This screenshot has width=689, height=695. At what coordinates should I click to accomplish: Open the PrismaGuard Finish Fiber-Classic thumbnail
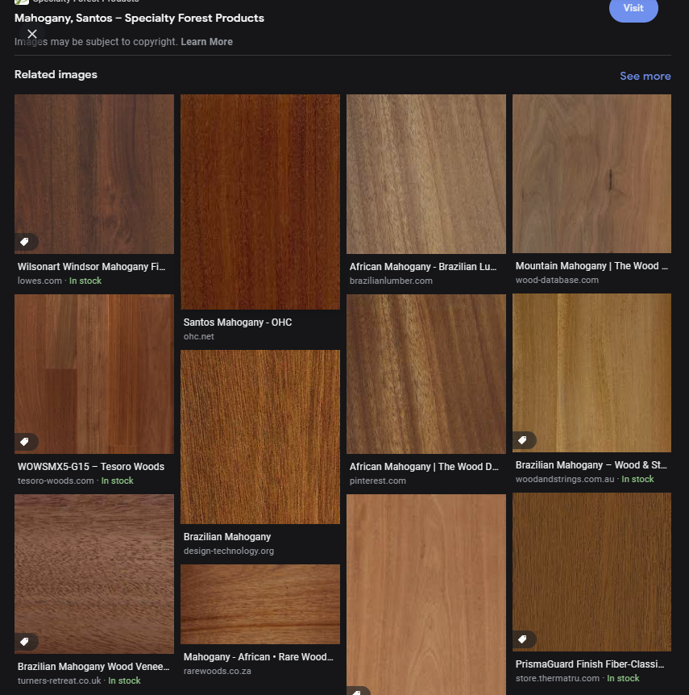591,572
